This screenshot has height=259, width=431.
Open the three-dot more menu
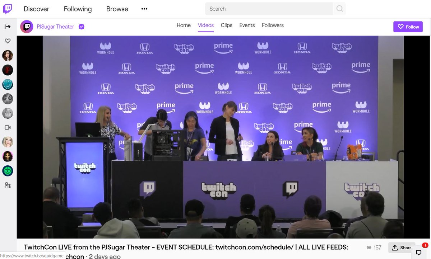(x=144, y=9)
